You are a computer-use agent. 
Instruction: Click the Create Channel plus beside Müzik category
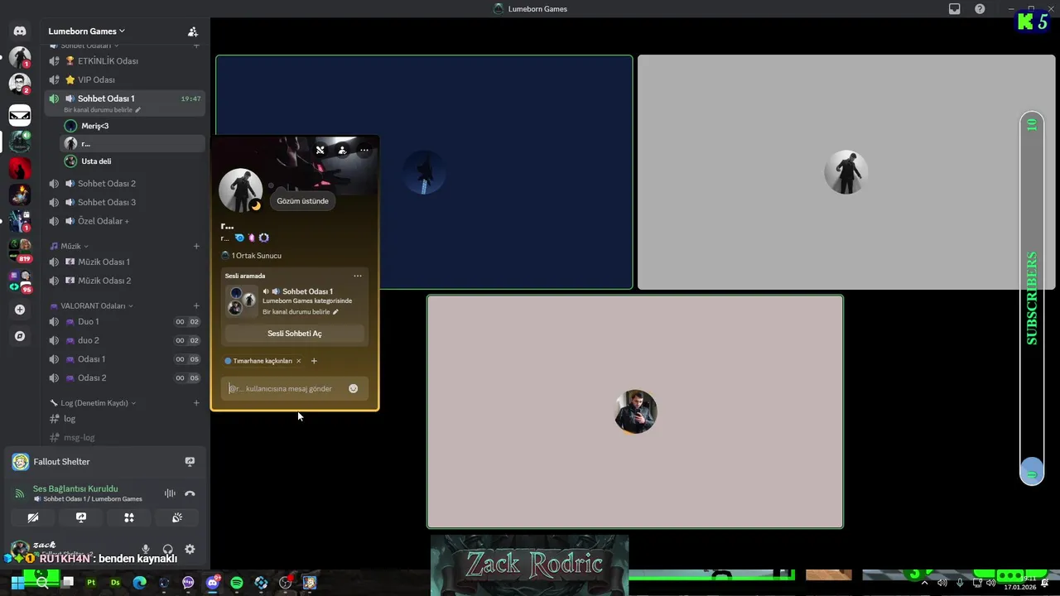[x=196, y=246]
